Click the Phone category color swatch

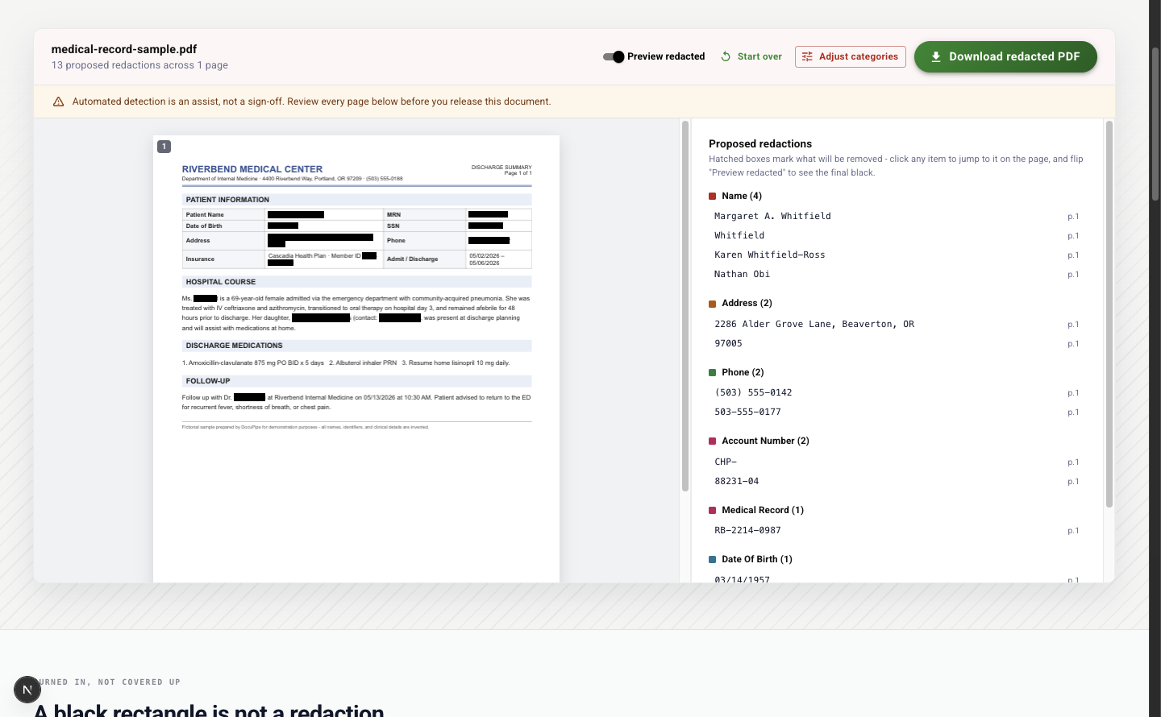(712, 372)
